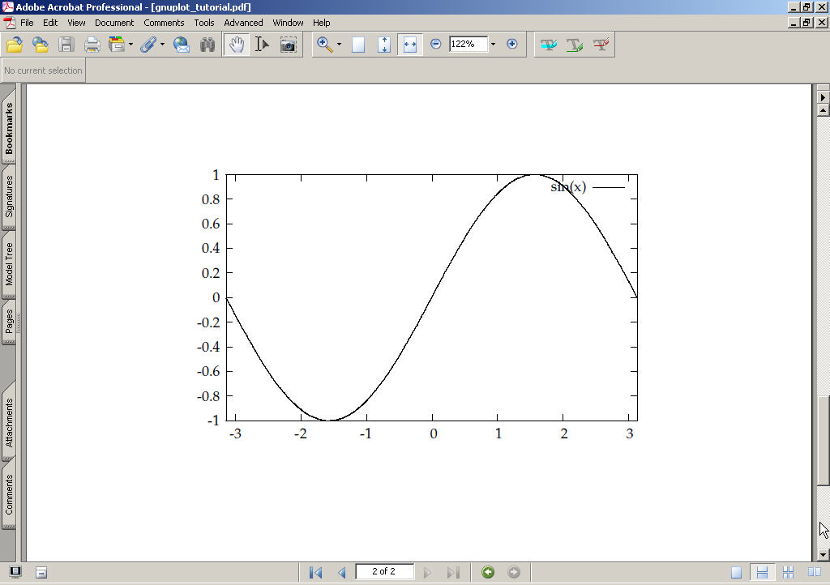
Task: Click the Highlighter text markup tool
Action: click(x=549, y=45)
